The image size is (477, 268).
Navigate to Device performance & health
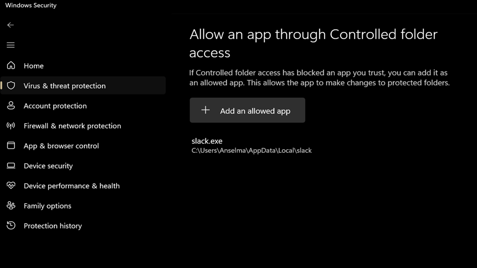click(x=72, y=186)
